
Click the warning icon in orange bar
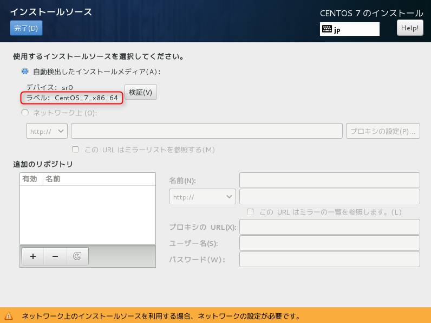[9, 316]
